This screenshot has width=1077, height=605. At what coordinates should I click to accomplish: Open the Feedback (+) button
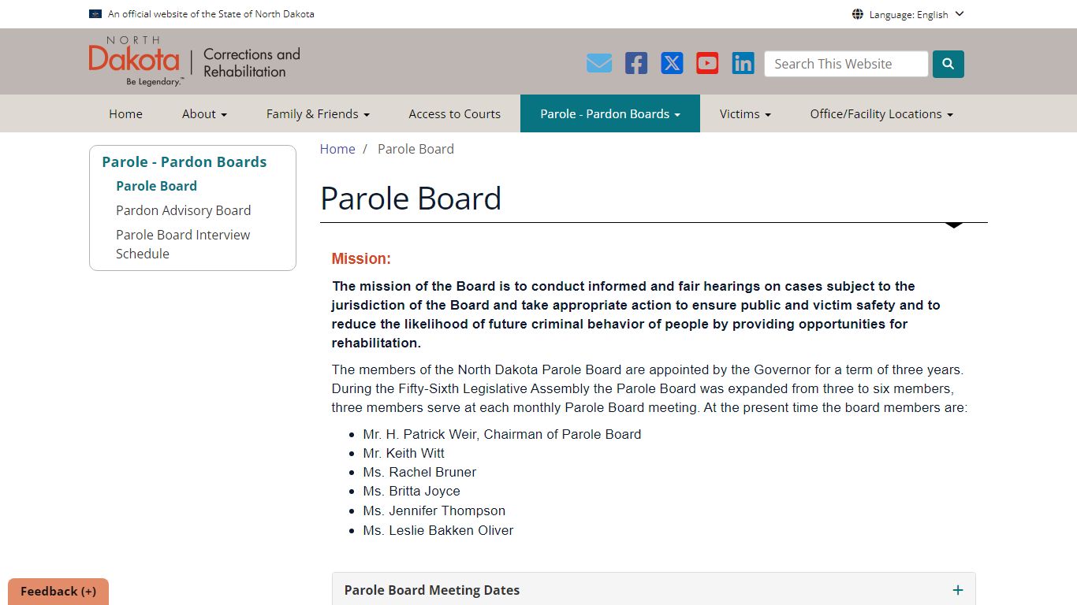[58, 592]
